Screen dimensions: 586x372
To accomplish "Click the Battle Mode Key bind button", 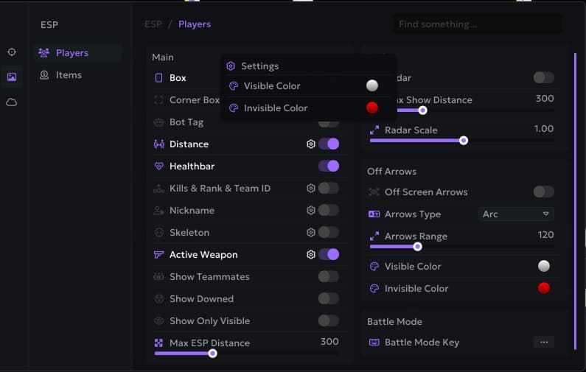I will click(543, 343).
